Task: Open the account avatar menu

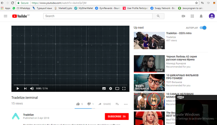Action: pos(212,16)
